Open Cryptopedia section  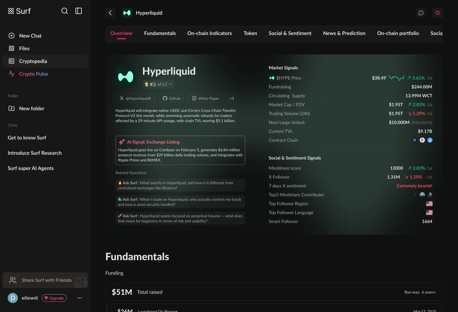coord(45,61)
